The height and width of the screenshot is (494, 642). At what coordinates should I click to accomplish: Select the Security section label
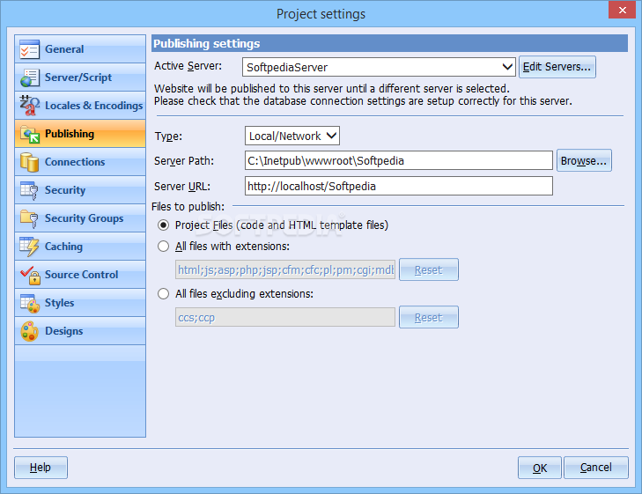click(x=65, y=190)
